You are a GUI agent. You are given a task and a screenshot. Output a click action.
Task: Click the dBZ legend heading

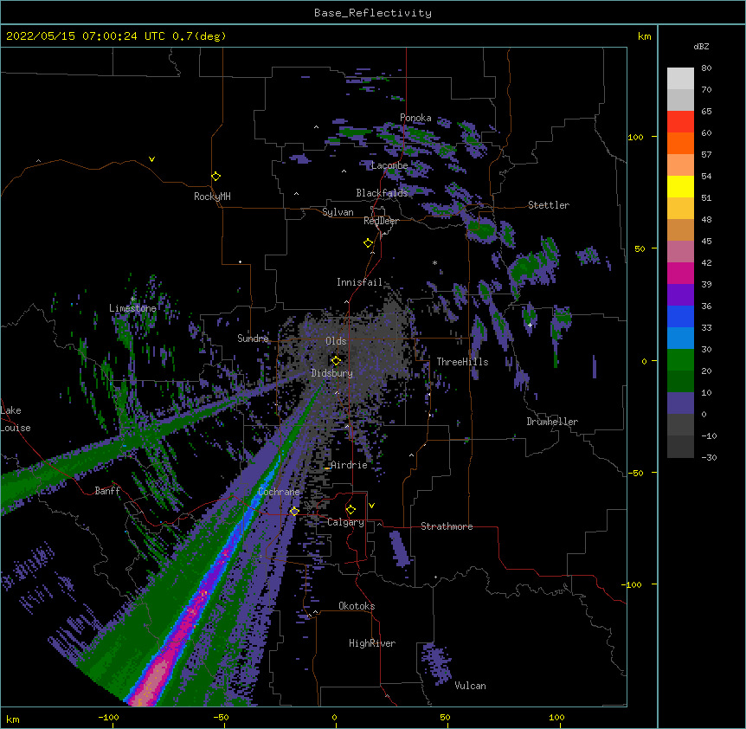pos(701,46)
